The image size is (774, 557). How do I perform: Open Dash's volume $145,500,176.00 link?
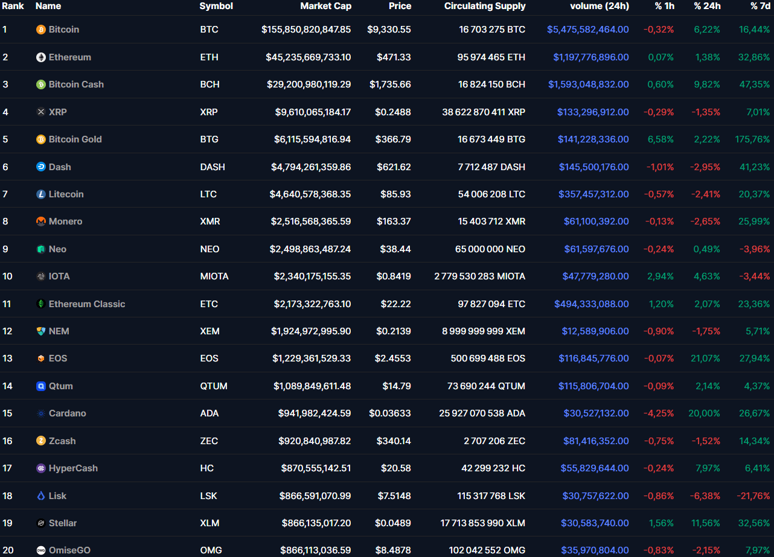coord(594,167)
